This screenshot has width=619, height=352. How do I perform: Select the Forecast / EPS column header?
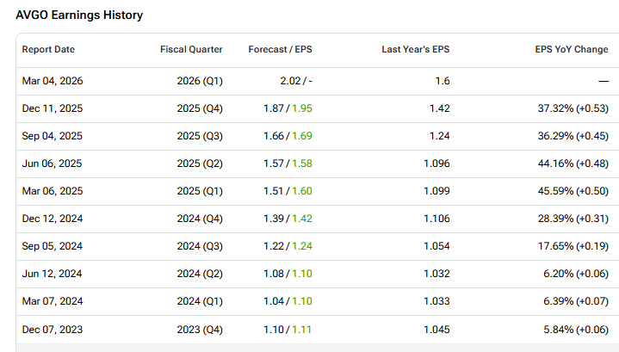(281, 50)
